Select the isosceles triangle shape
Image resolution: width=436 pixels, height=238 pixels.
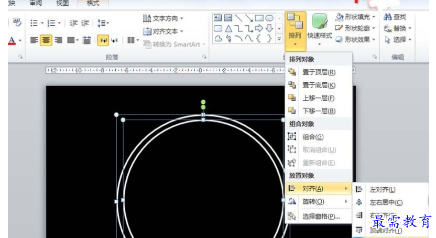click(228, 28)
